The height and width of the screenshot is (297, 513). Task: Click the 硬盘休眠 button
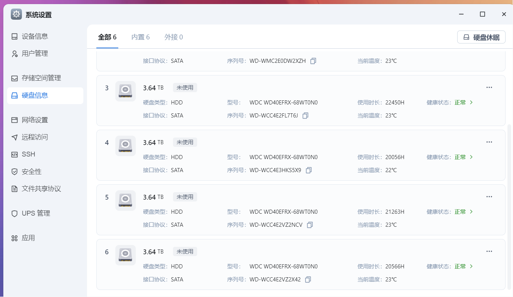coord(481,37)
